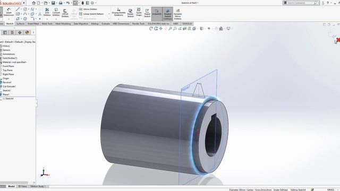Image resolution: width=340 pixels, height=191 pixels.
Task: Run the Repair Sketch tool
Action: click(x=130, y=13)
